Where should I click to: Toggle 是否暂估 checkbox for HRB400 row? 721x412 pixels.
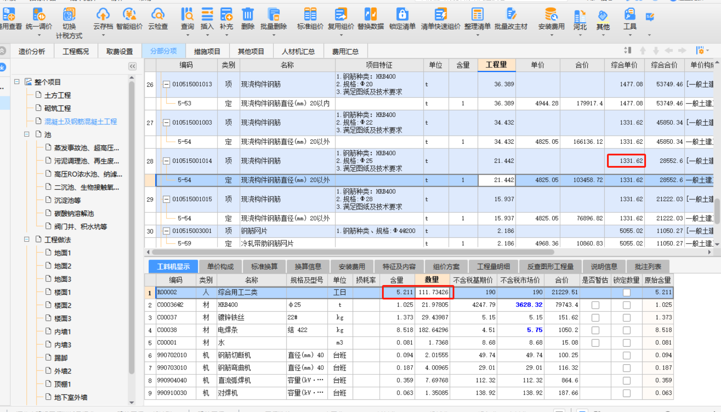click(x=595, y=305)
